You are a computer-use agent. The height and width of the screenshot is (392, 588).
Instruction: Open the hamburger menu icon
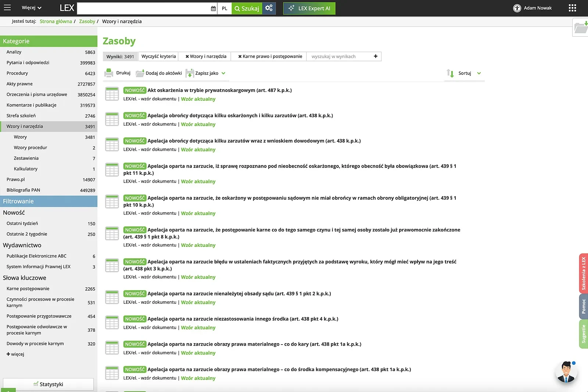[x=7, y=8]
